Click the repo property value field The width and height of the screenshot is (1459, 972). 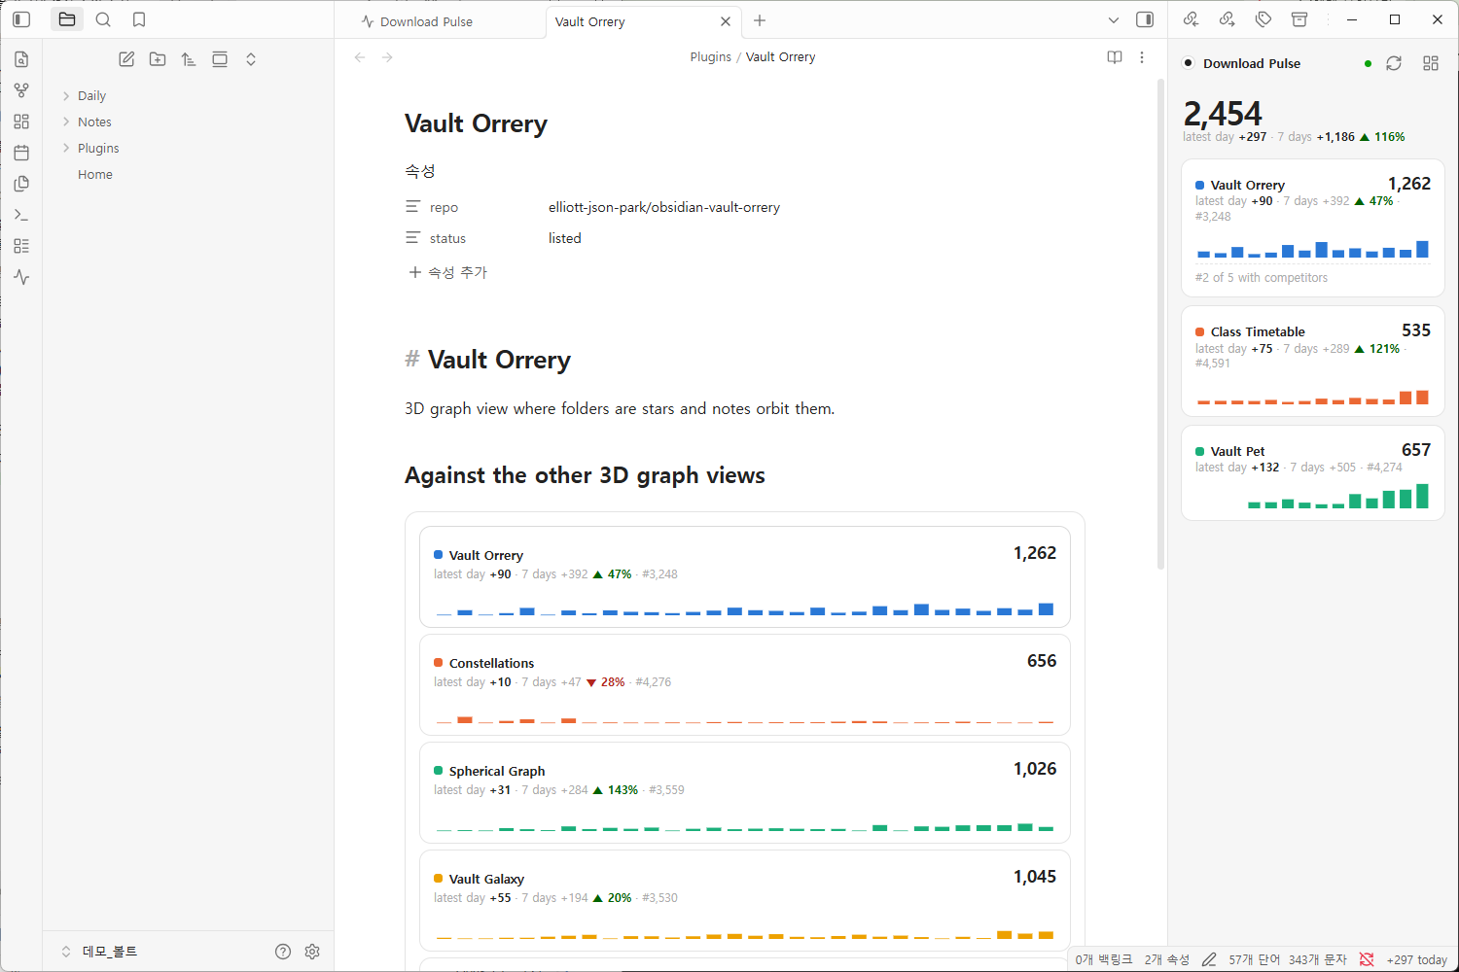[815, 207]
